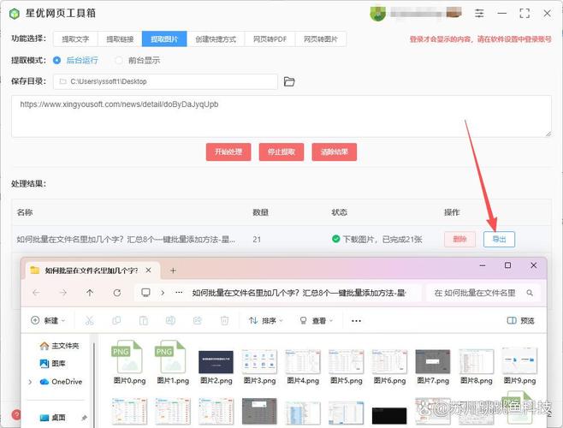Screen dimensions: 563x428
Task: Click the Paste icon in Explorer toolbar
Action: pos(143,320)
